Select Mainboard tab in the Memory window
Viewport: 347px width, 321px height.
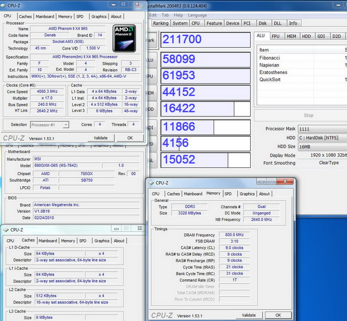(x=193, y=194)
